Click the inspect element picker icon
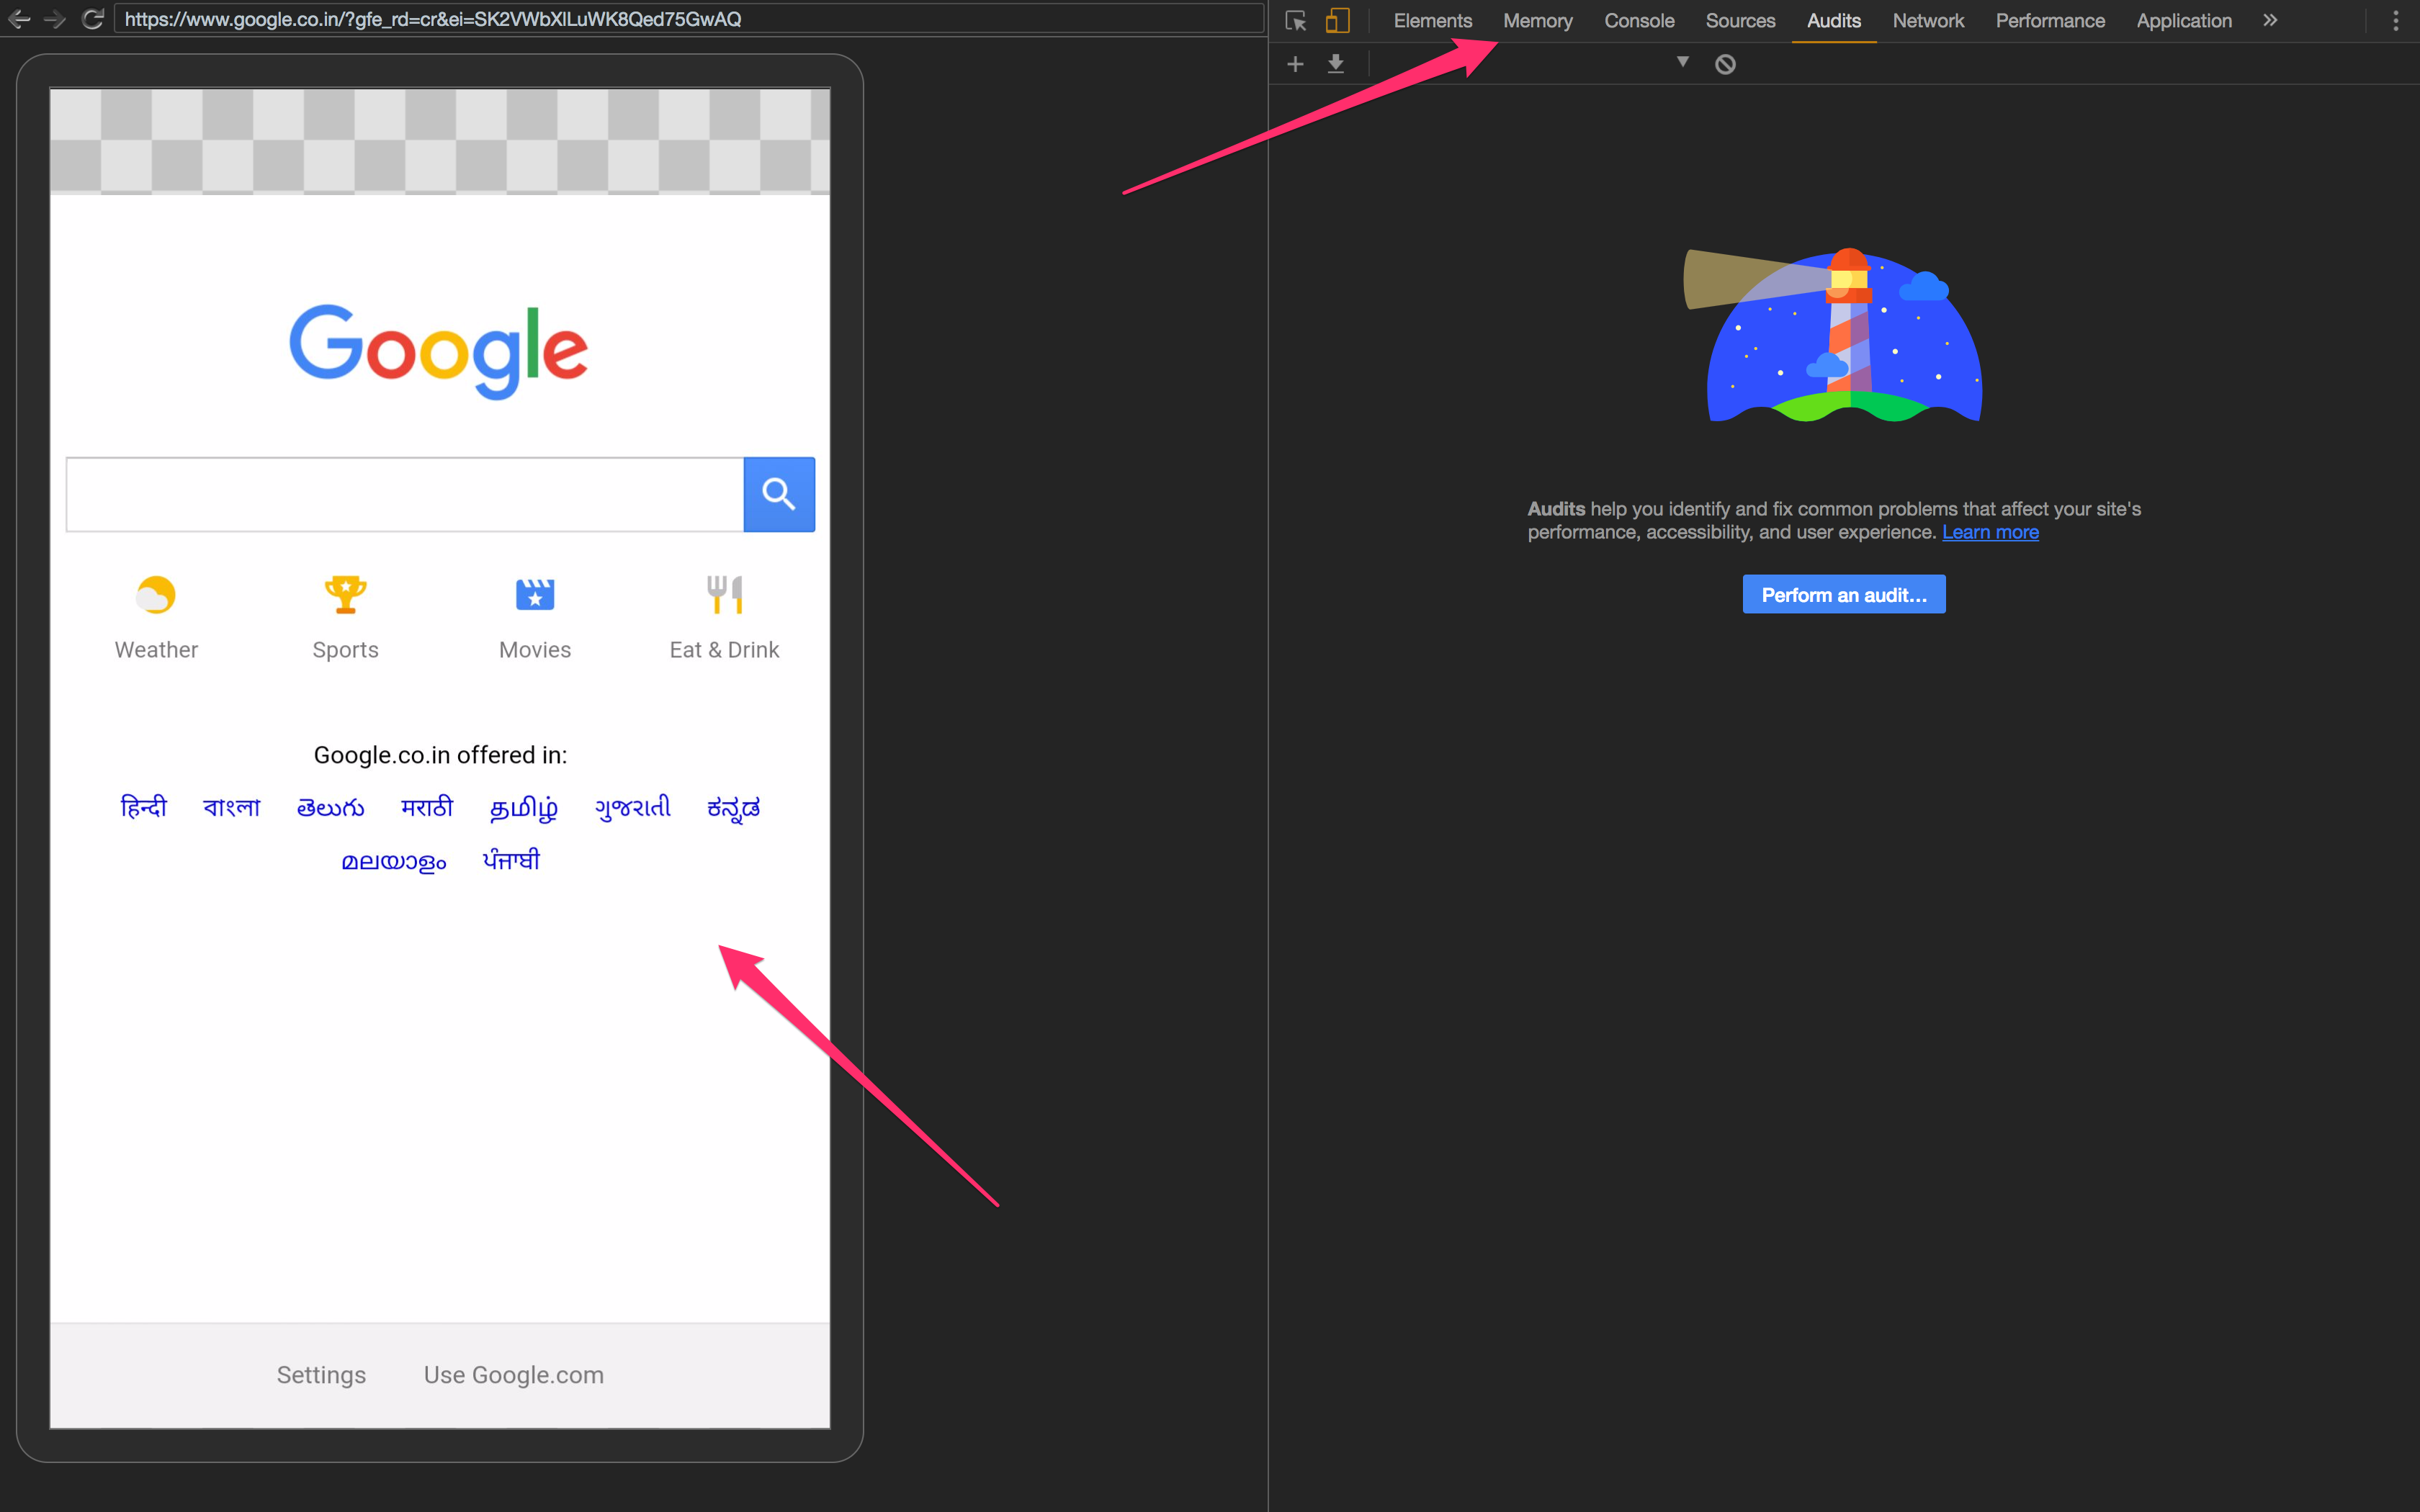Image resolution: width=2420 pixels, height=1512 pixels. click(1296, 21)
